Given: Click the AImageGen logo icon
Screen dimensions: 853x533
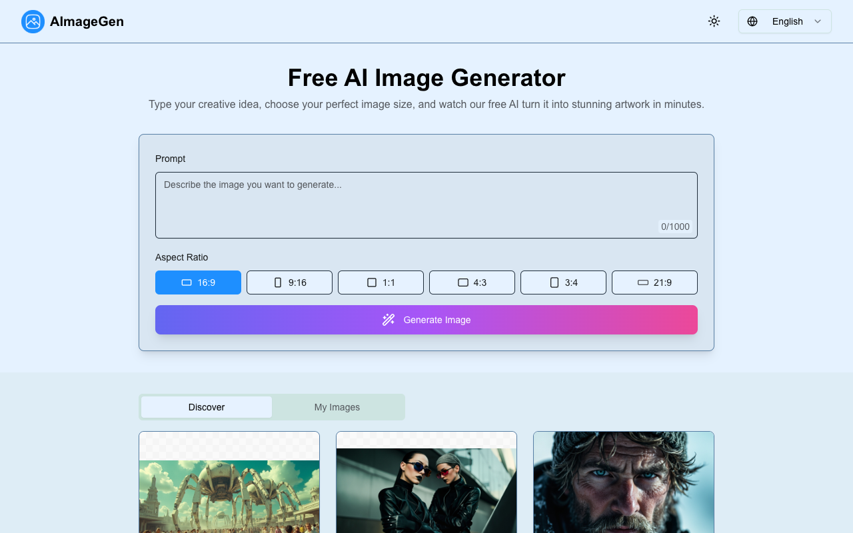Looking at the screenshot, I should (32, 21).
